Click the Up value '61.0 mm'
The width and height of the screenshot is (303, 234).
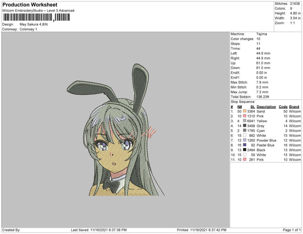[264, 63]
